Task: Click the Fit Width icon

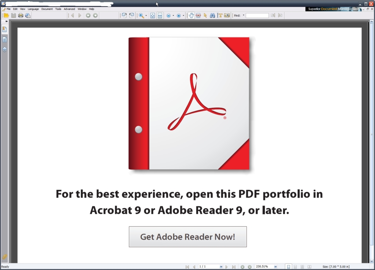Action: pos(160,15)
